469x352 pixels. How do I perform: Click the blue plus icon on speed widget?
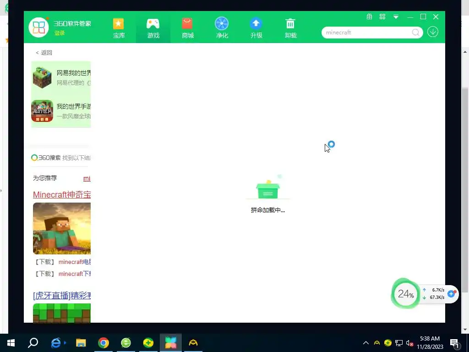coord(451,294)
